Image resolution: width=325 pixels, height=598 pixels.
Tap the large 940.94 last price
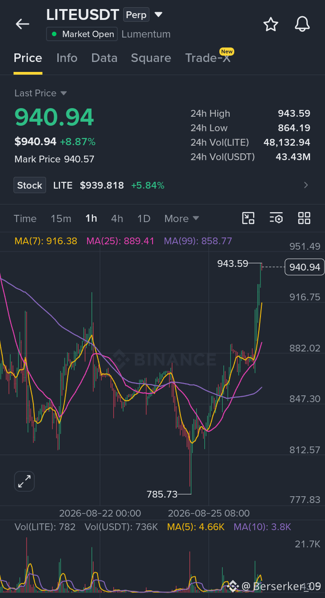pyautogui.click(x=54, y=117)
